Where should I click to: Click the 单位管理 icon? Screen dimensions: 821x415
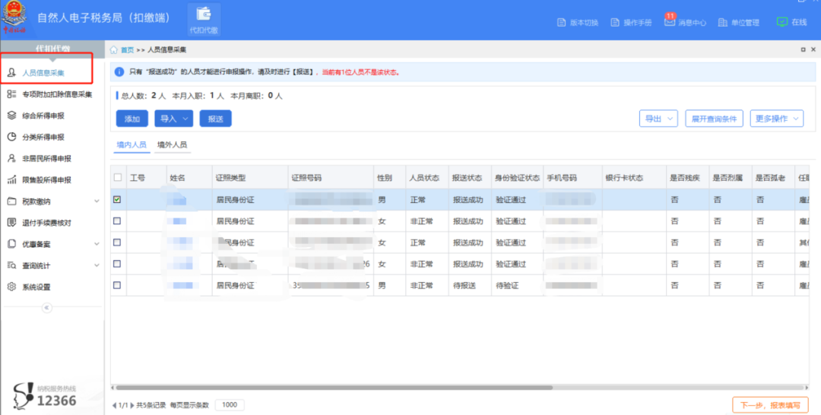(722, 23)
